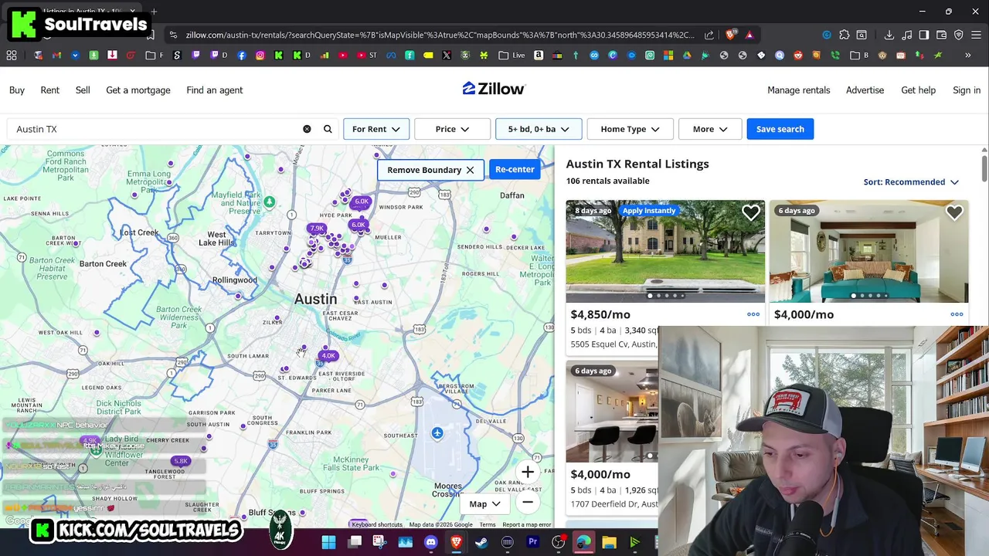Expand the More filters dropdown
This screenshot has height=556, width=989.
(710, 129)
